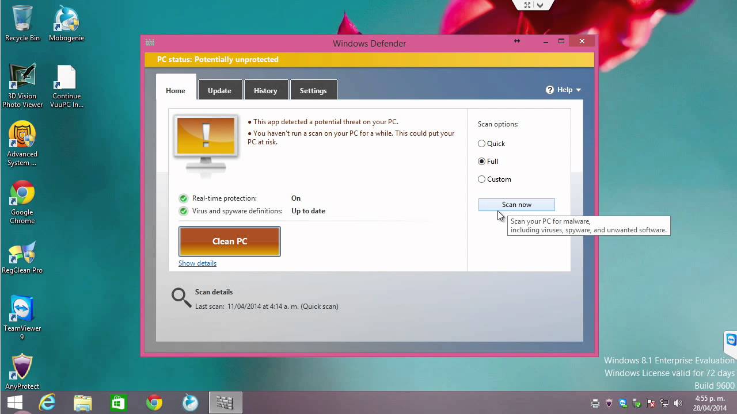This screenshot has height=414, width=737.
Task: Click the 'PC status: Potentially unprotected' banner text
Action: tap(218, 59)
